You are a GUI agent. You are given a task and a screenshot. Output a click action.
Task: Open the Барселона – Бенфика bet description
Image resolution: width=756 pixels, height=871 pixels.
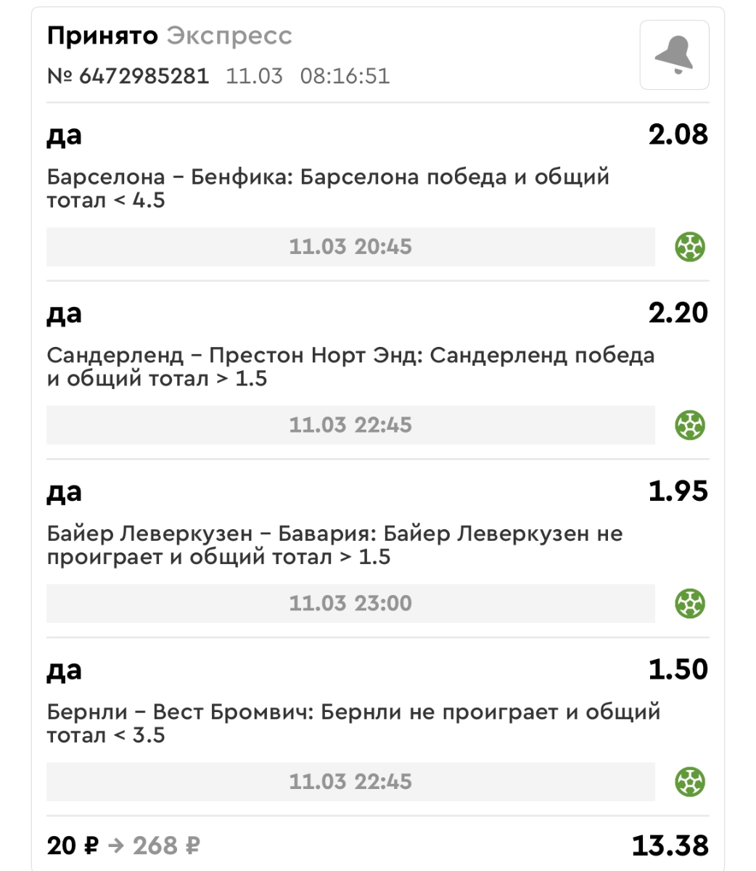(x=329, y=188)
